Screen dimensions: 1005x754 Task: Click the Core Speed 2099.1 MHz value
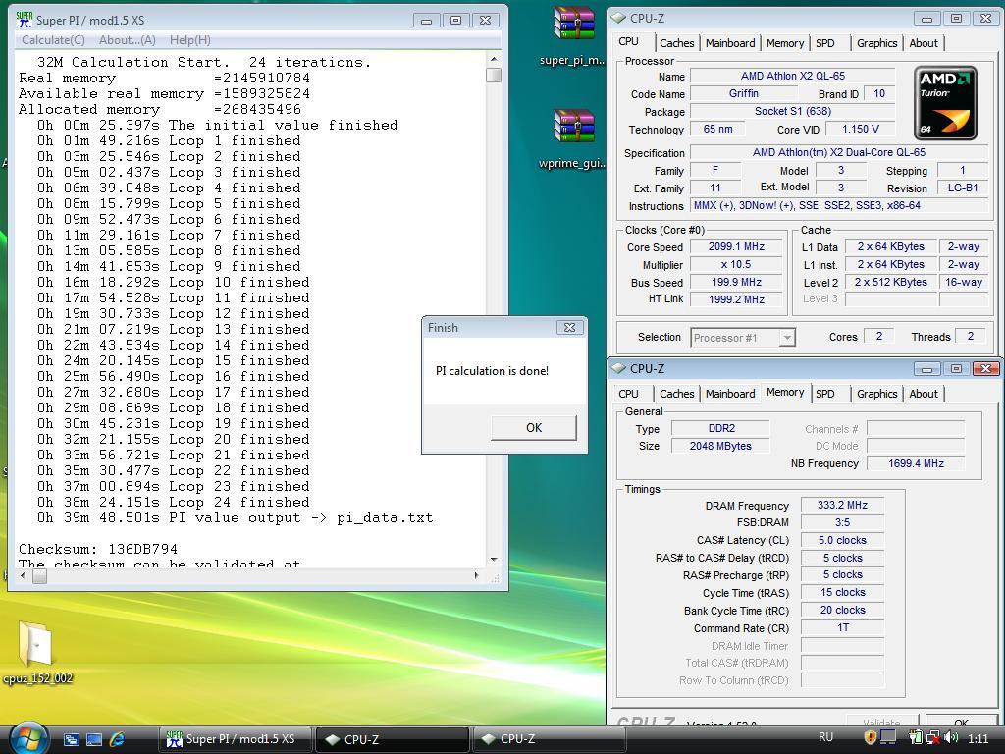point(736,246)
